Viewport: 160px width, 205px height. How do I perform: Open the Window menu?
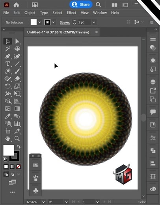(100, 13)
